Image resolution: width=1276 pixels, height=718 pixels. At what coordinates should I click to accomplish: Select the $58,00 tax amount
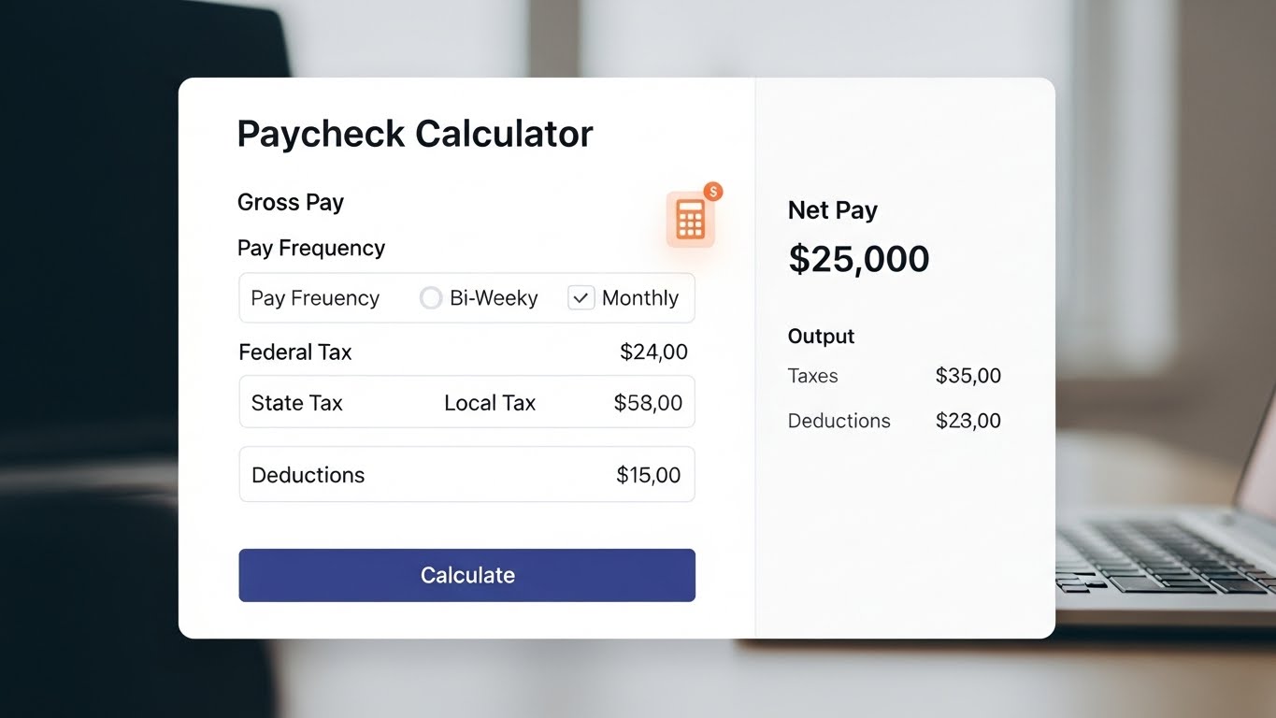pos(648,403)
